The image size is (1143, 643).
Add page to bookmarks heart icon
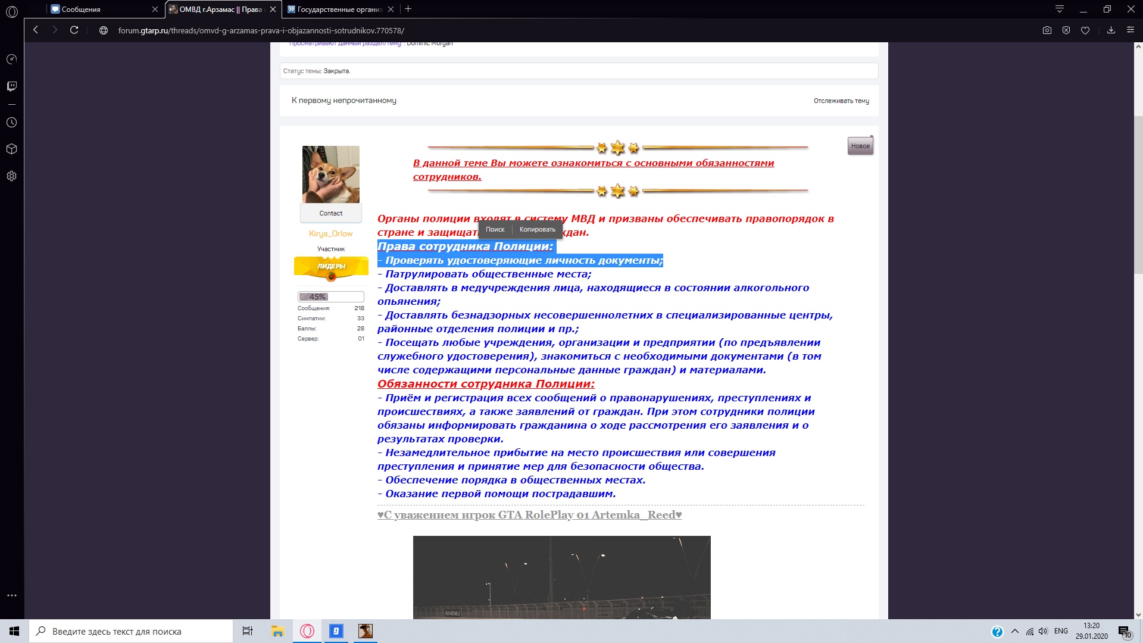tap(1085, 30)
